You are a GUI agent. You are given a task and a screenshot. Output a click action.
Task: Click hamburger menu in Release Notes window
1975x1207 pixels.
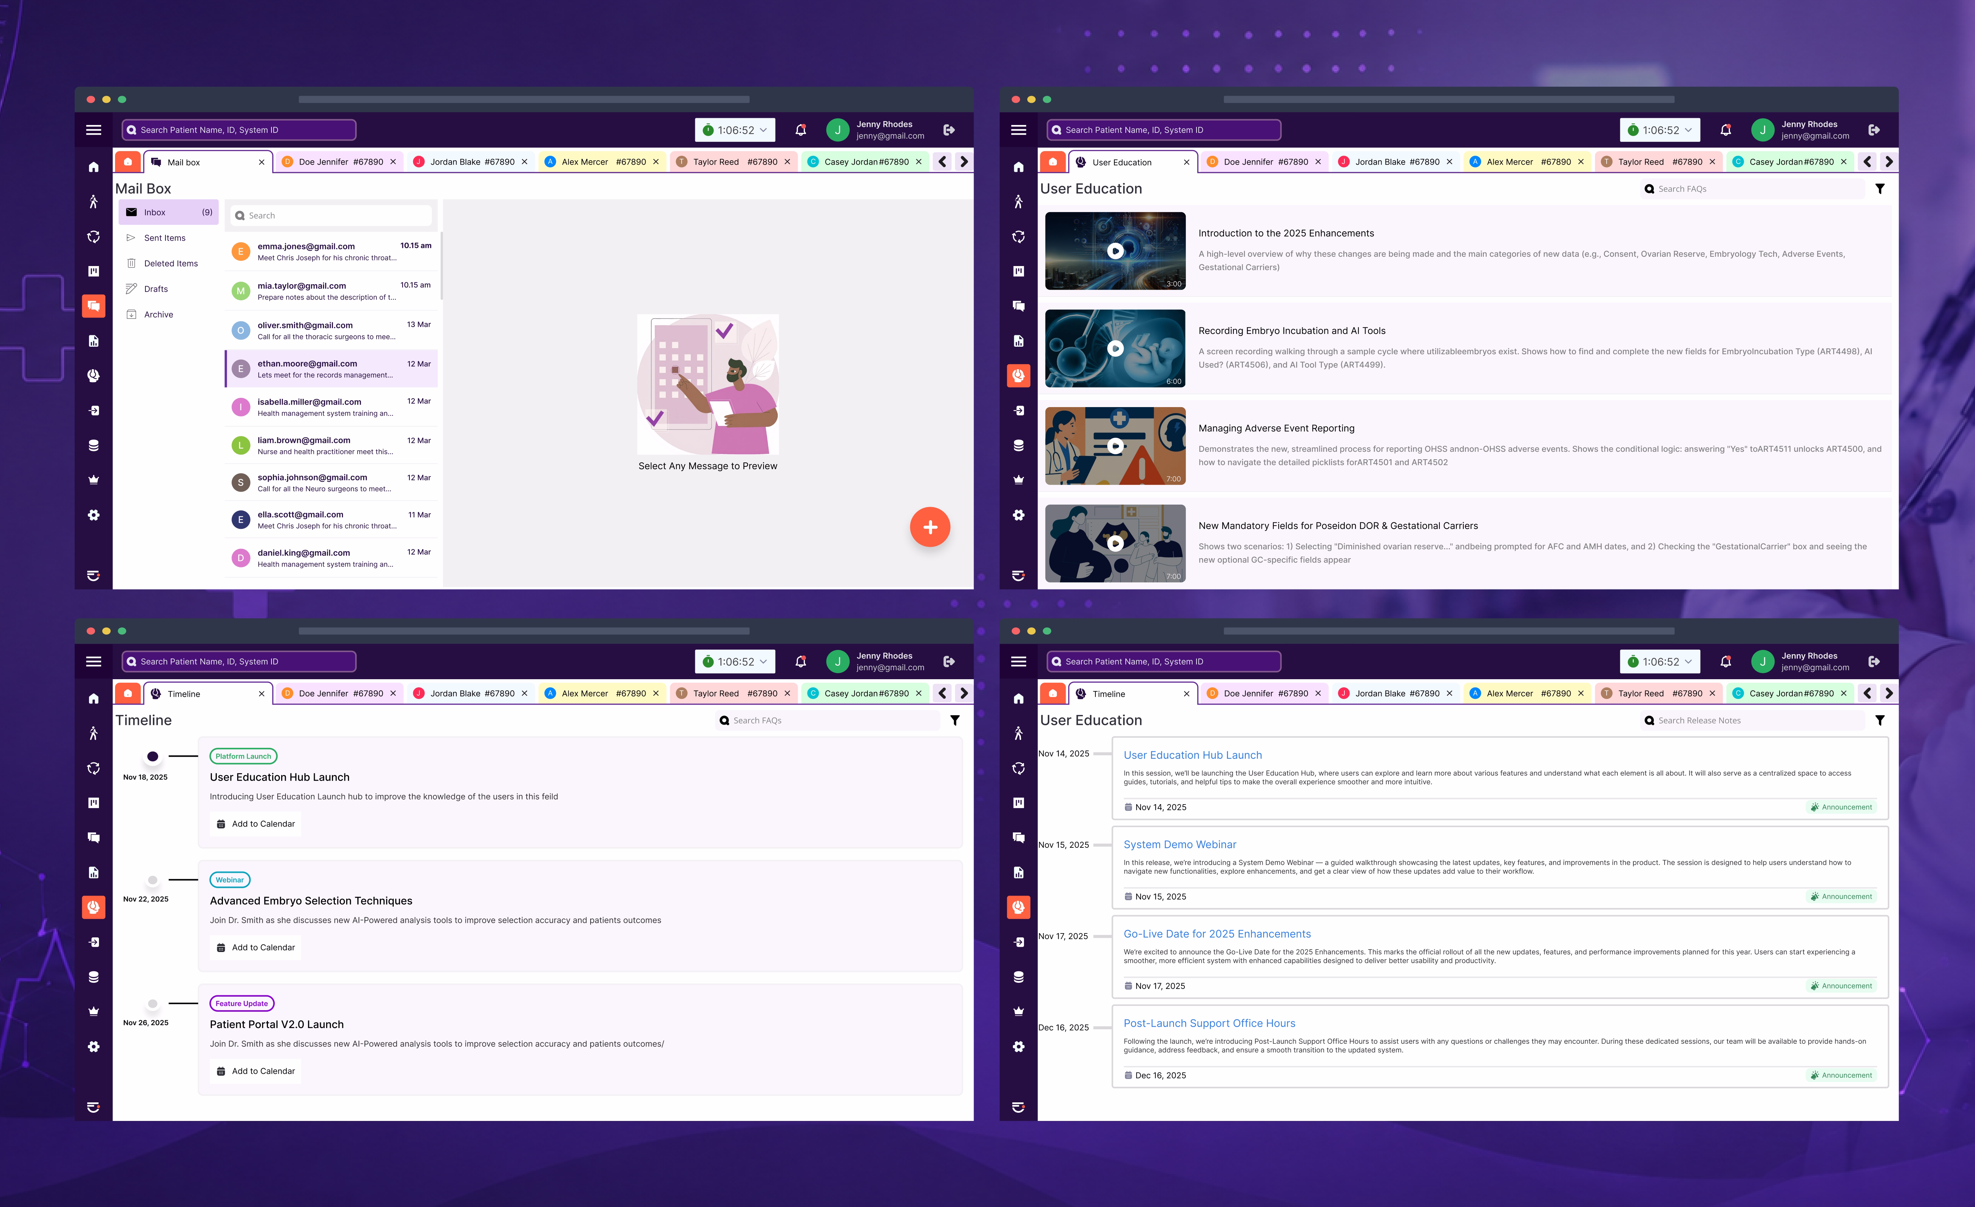[1019, 662]
